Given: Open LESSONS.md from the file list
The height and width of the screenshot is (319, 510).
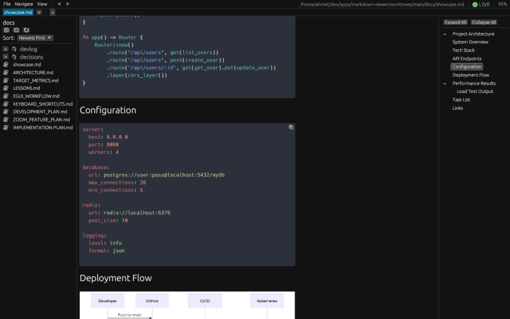Looking at the screenshot, I should [26, 88].
